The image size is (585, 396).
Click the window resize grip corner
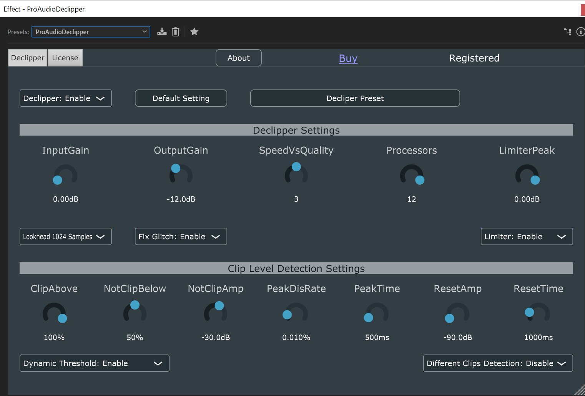(580, 390)
